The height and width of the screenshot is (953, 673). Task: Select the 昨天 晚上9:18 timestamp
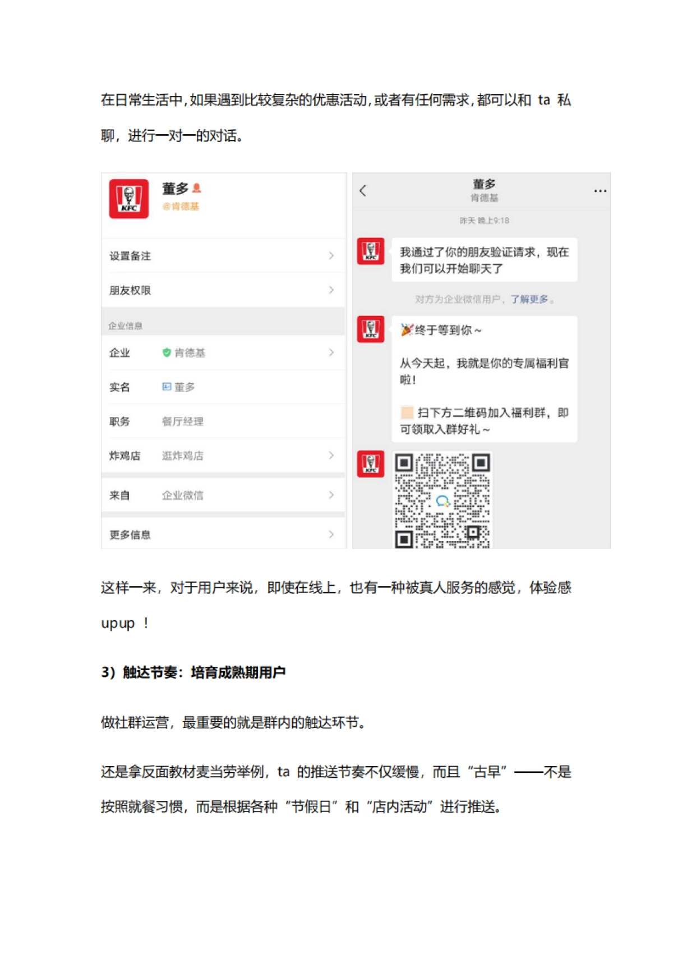pyautogui.click(x=484, y=221)
